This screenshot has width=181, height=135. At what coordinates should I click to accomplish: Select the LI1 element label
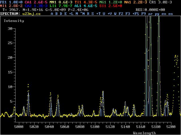tap(53, 6)
